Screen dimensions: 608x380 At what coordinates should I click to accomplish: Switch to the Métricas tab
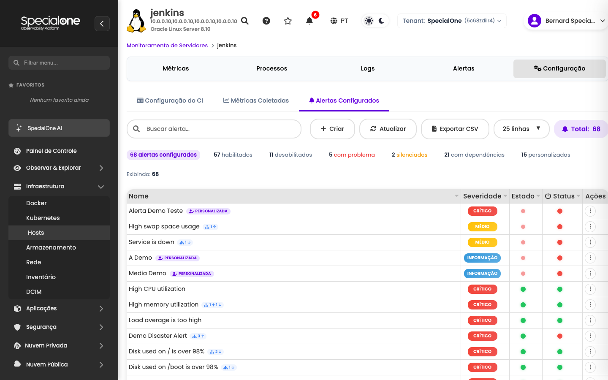(x=176, y=68)
